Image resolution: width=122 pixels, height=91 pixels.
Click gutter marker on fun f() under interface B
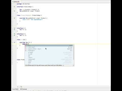[x=14, y=35]
